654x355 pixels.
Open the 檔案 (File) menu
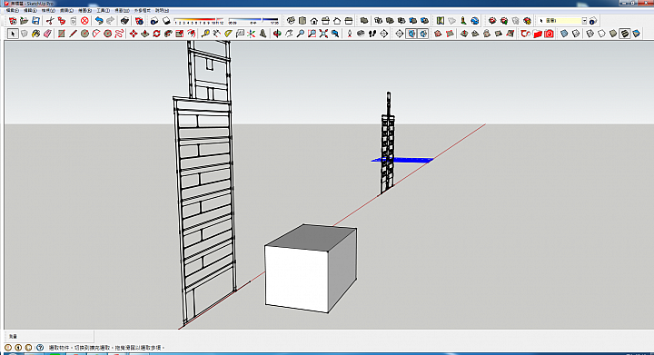coord(12,10)
